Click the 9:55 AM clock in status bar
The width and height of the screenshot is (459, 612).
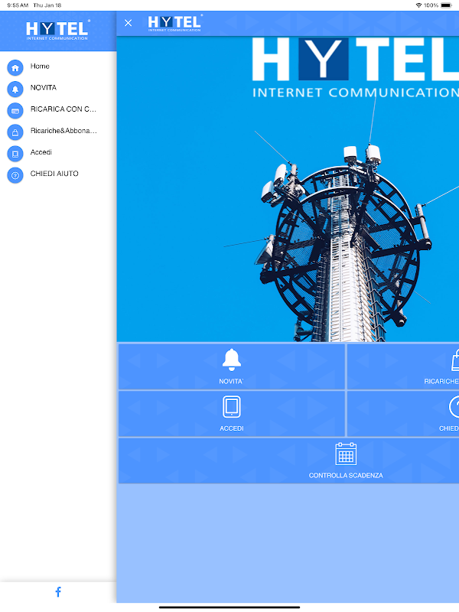18,5
